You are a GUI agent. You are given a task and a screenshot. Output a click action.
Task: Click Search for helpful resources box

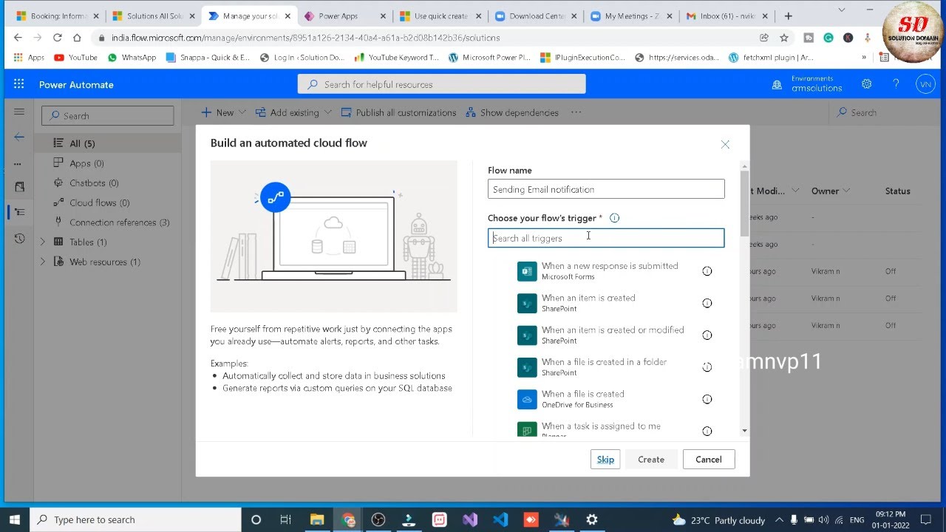[x=442, y=84]
